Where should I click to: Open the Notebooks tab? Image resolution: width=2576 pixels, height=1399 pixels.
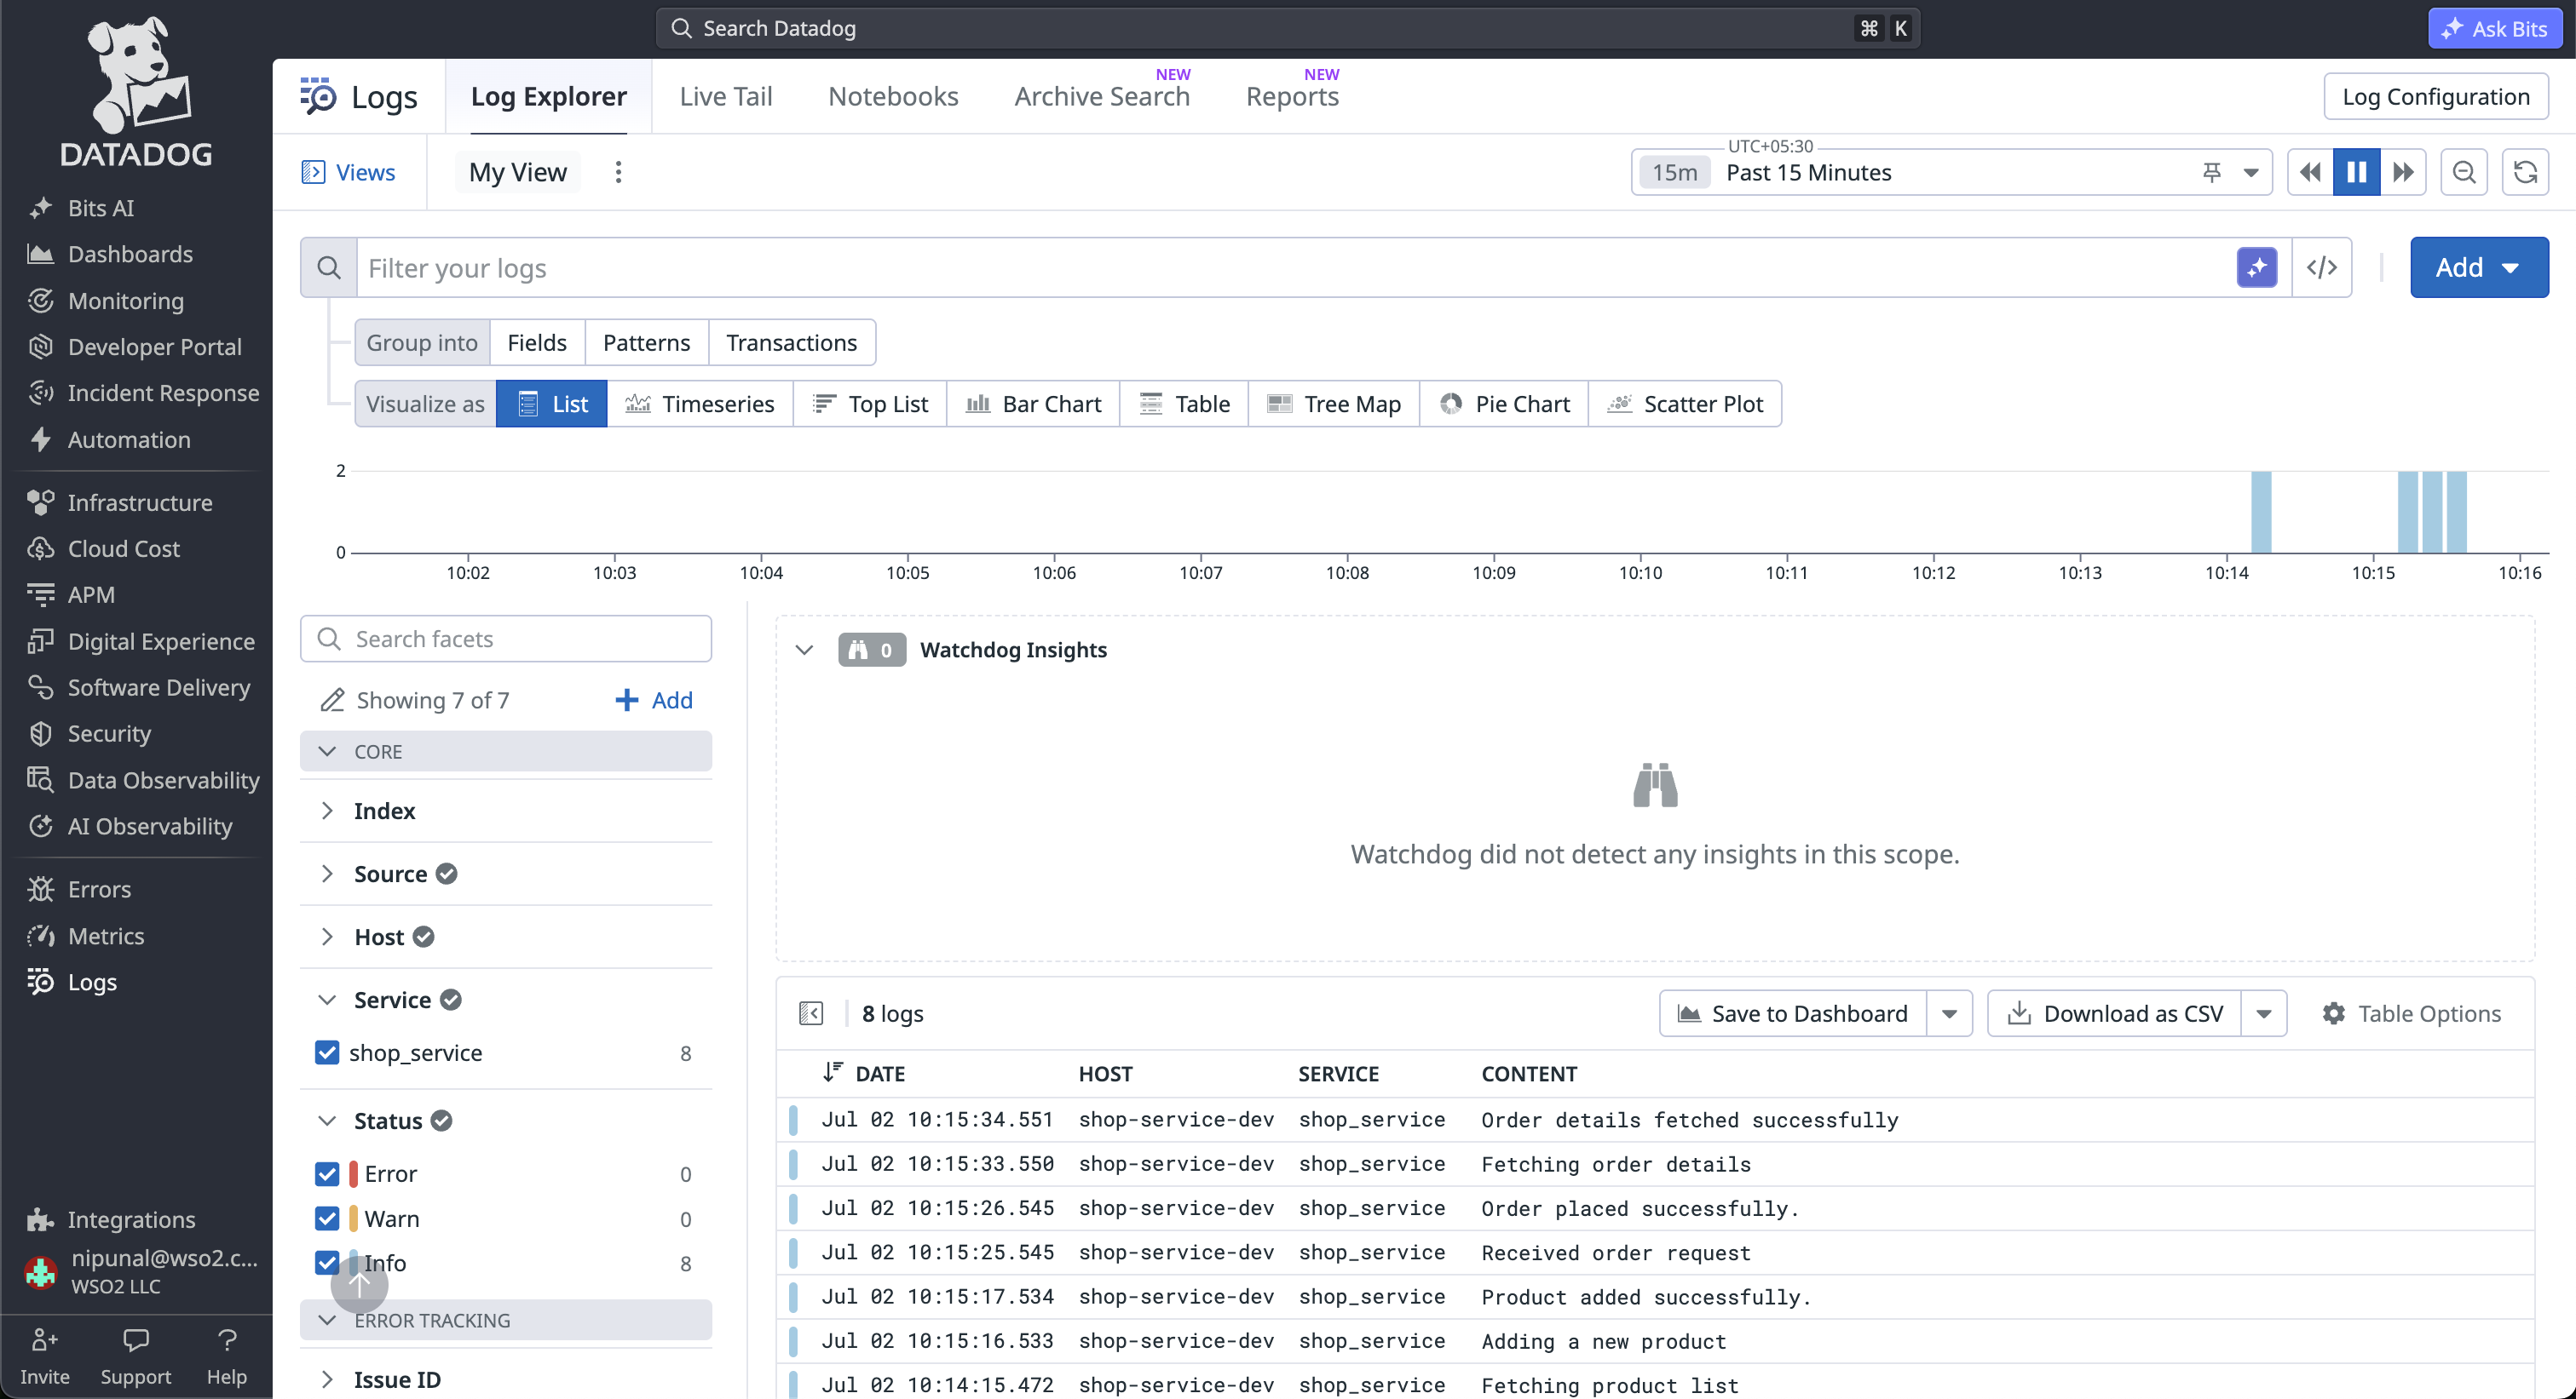[893, 96]
